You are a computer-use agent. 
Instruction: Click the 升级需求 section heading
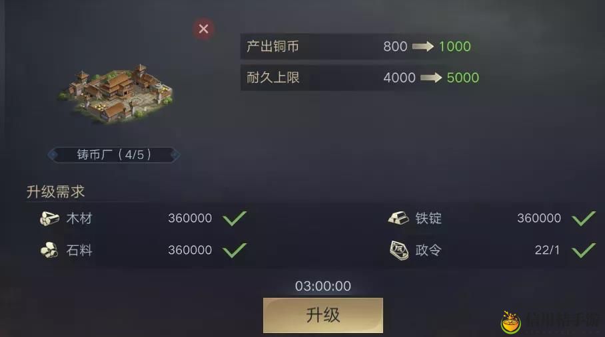pos(55,191)
